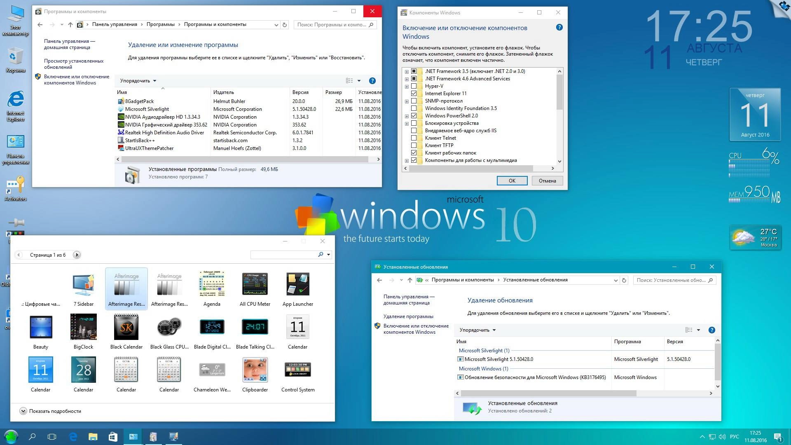Screen dimensions: 791x445
Task: Open the address bar history dropdown
Action: click(276, 24)
